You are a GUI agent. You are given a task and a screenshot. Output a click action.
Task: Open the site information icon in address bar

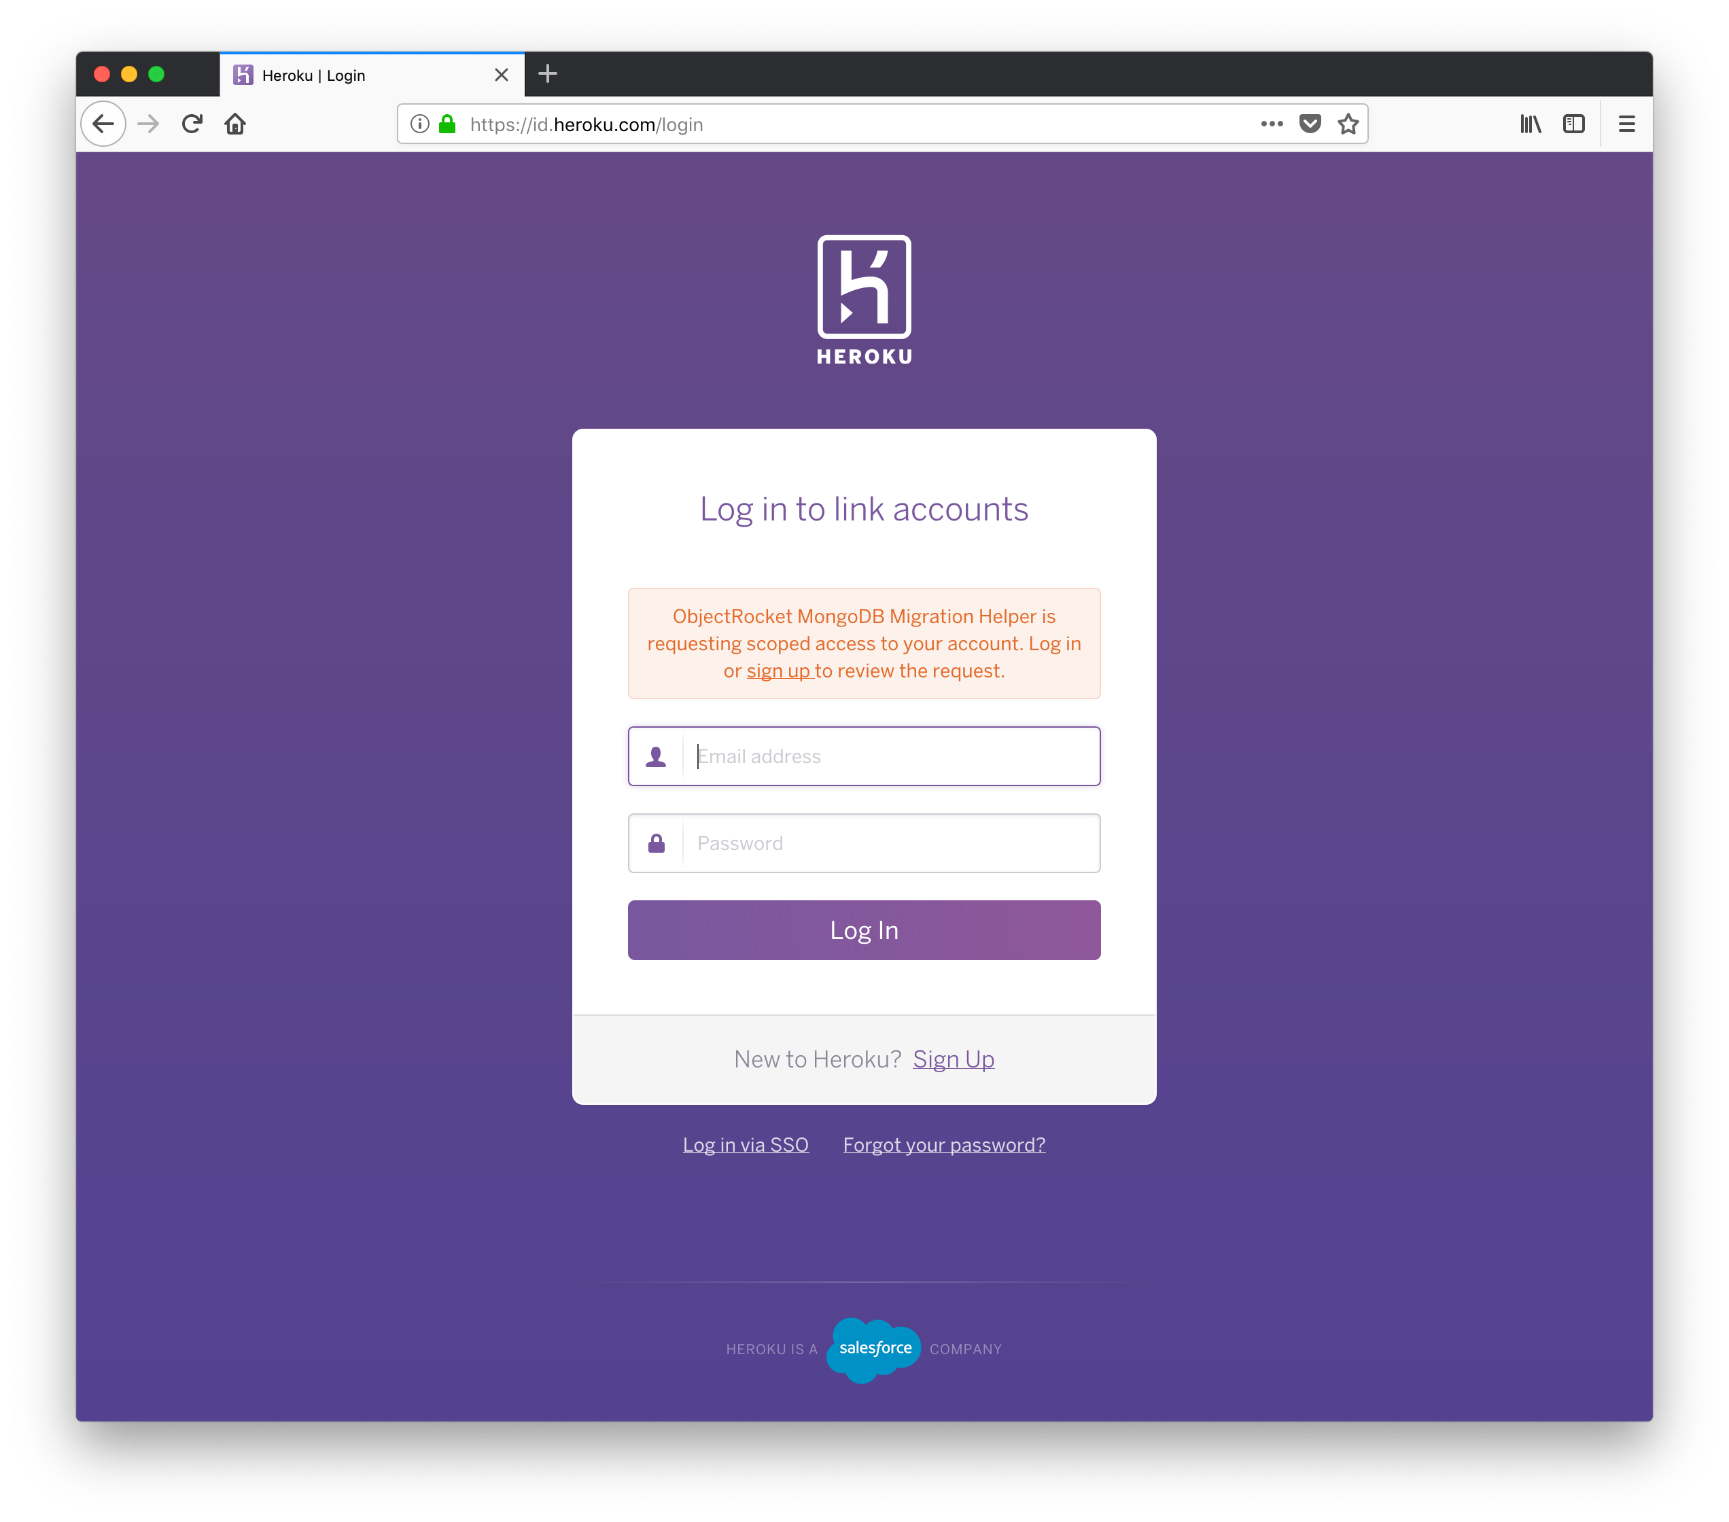coord(419,124)
